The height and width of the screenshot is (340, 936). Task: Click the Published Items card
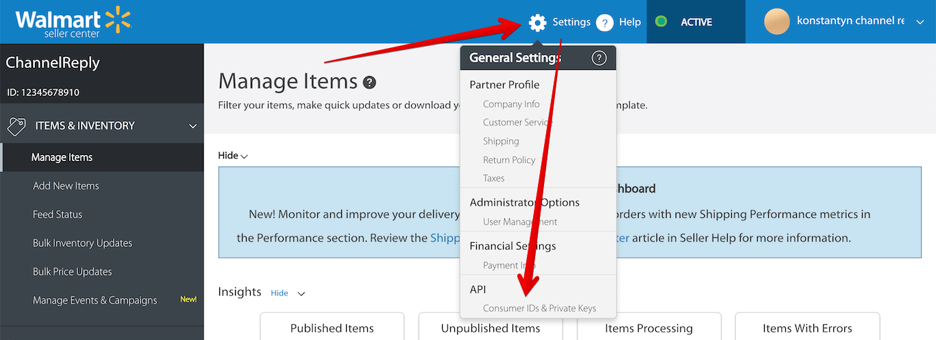[332, 328]
